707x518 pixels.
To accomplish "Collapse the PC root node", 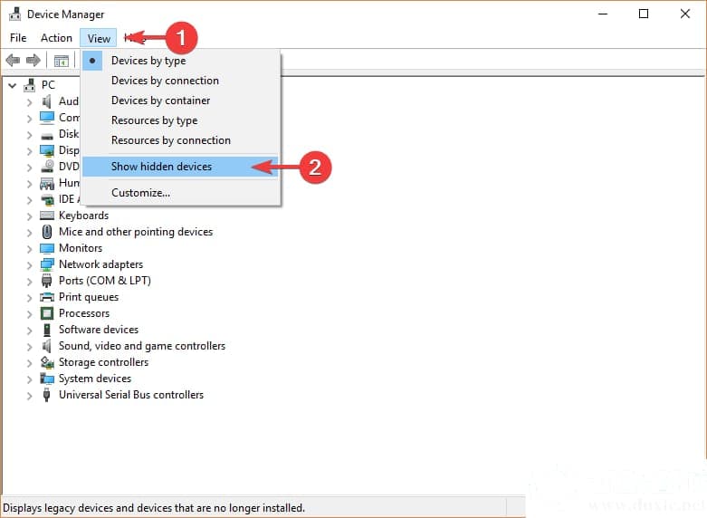I will 12,85.
